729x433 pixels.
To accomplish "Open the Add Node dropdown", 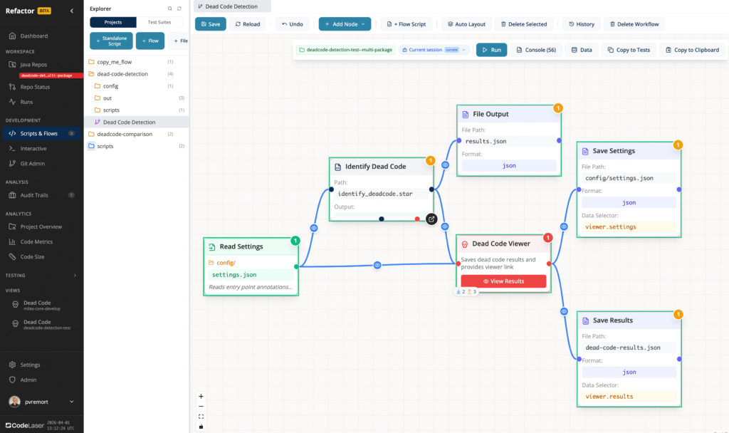I will [x=345, y=24].
